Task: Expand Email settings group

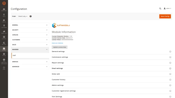Action: click(112, 68)
